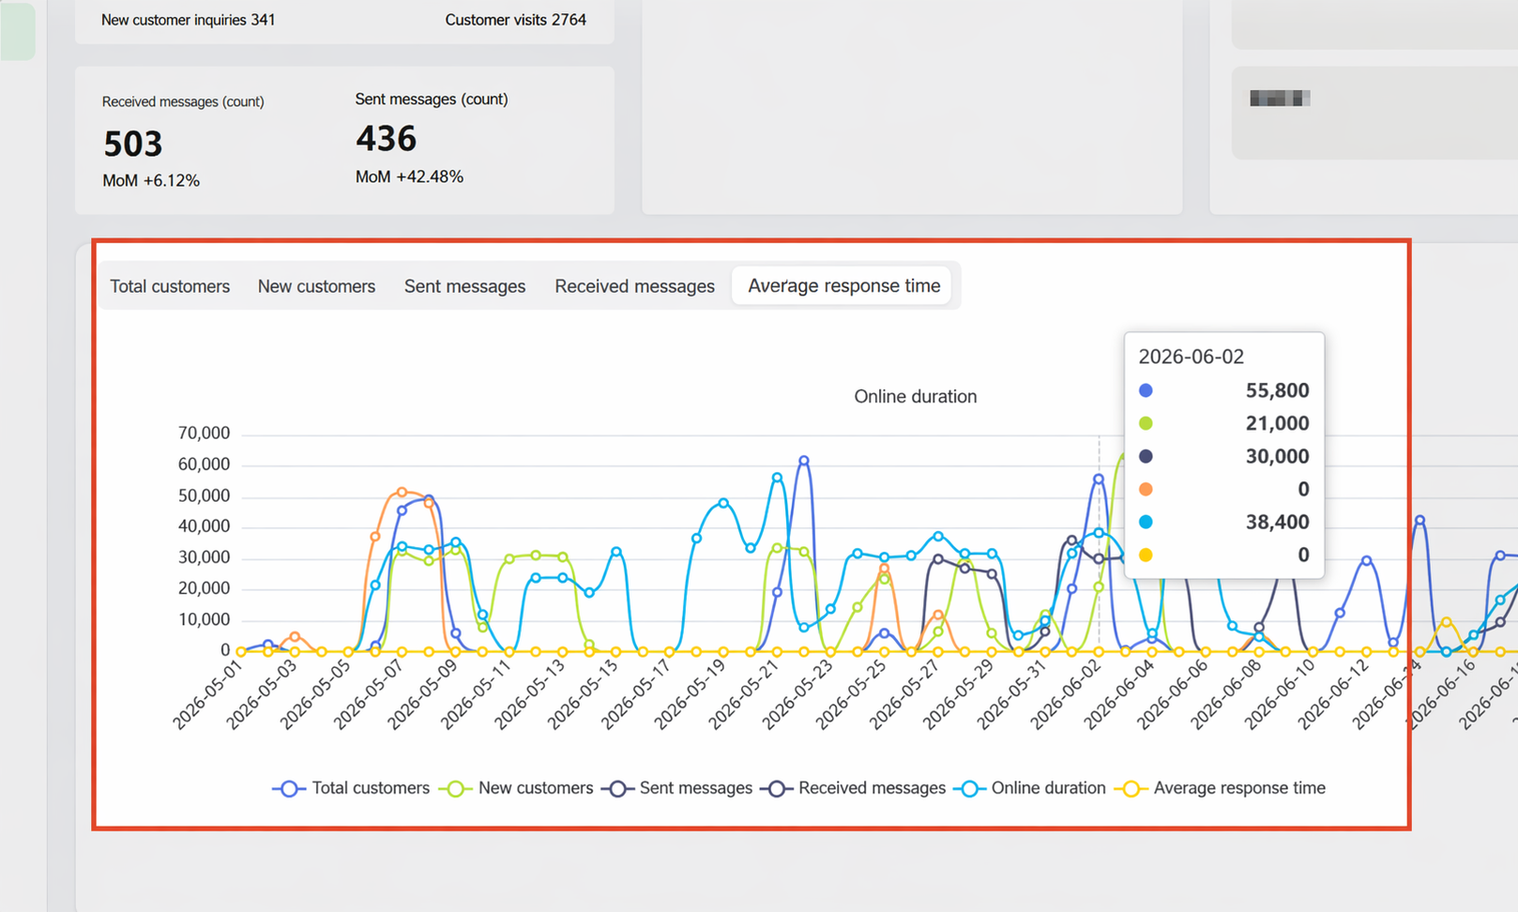
Task: Click the 2026-05-21 x-axis date label
Action: [x=742, y=694]
